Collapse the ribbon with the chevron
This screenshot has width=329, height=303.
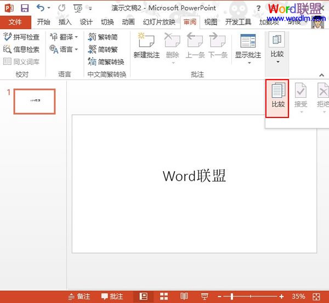point(321,75)
